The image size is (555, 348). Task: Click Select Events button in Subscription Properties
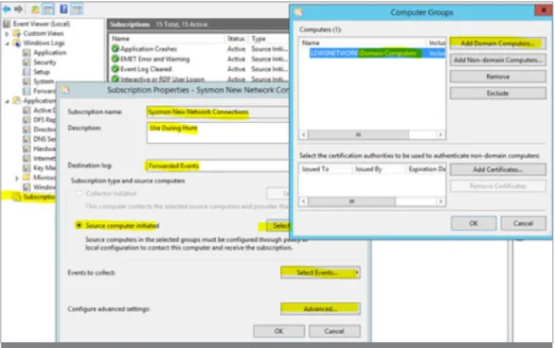[x=317, y=272]
